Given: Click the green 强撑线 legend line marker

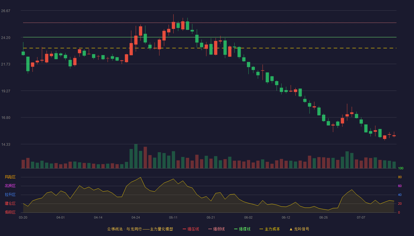Looking at the screenshot, I should click(x=236, y=229).
